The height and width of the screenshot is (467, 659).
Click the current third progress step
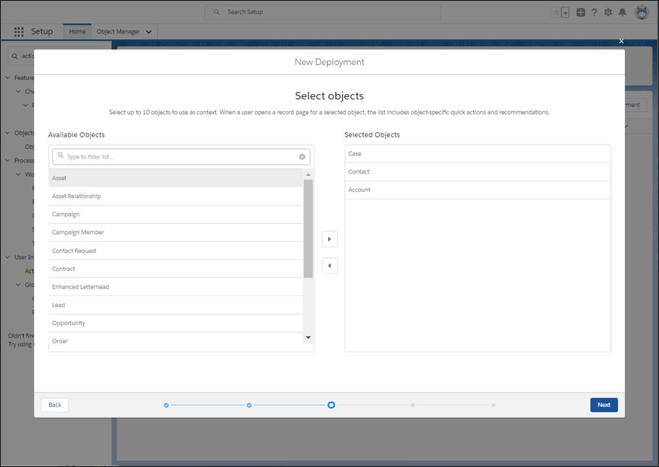click(x=331, y=405)
